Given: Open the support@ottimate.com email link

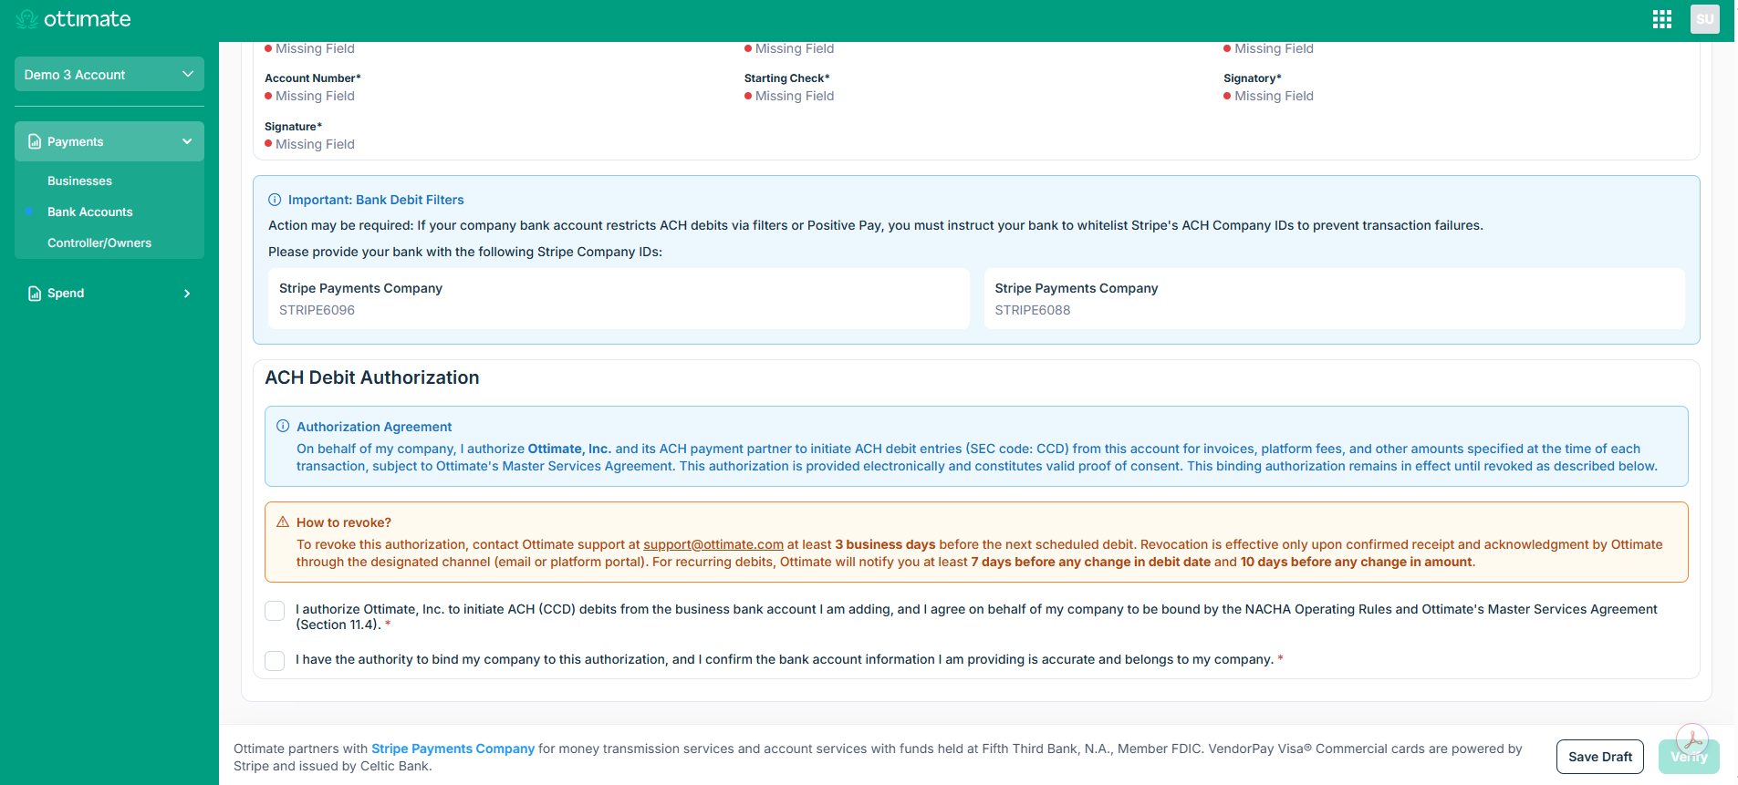Looking at the screenshot, I should [x=713, y=544].
